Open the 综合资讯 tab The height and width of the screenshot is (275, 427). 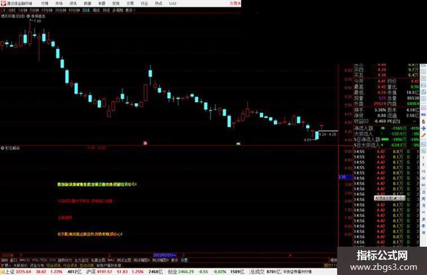point(54,265)
